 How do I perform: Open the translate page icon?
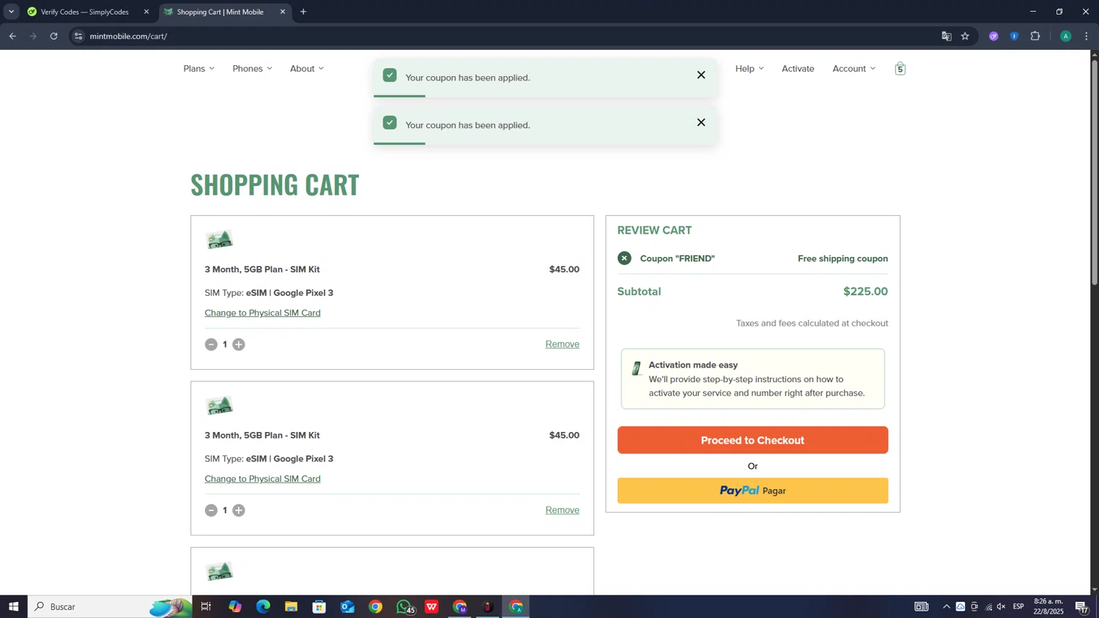946,36
